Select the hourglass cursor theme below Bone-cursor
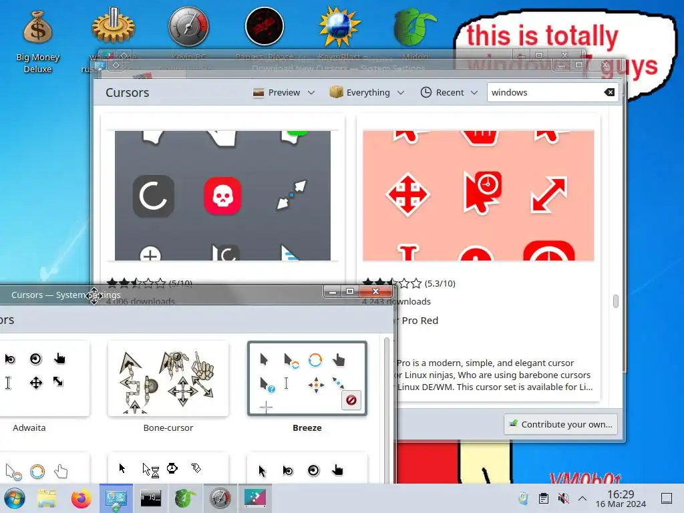 168,469
